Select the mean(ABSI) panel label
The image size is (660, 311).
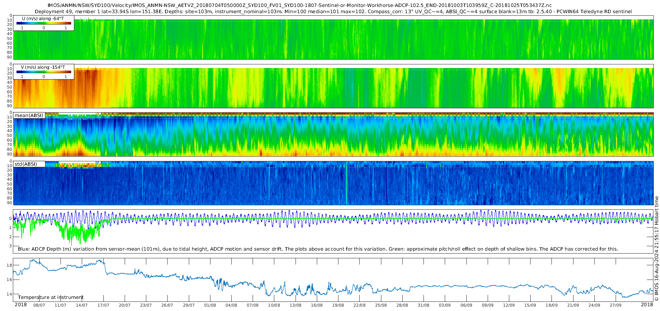(x=29, y=115)
